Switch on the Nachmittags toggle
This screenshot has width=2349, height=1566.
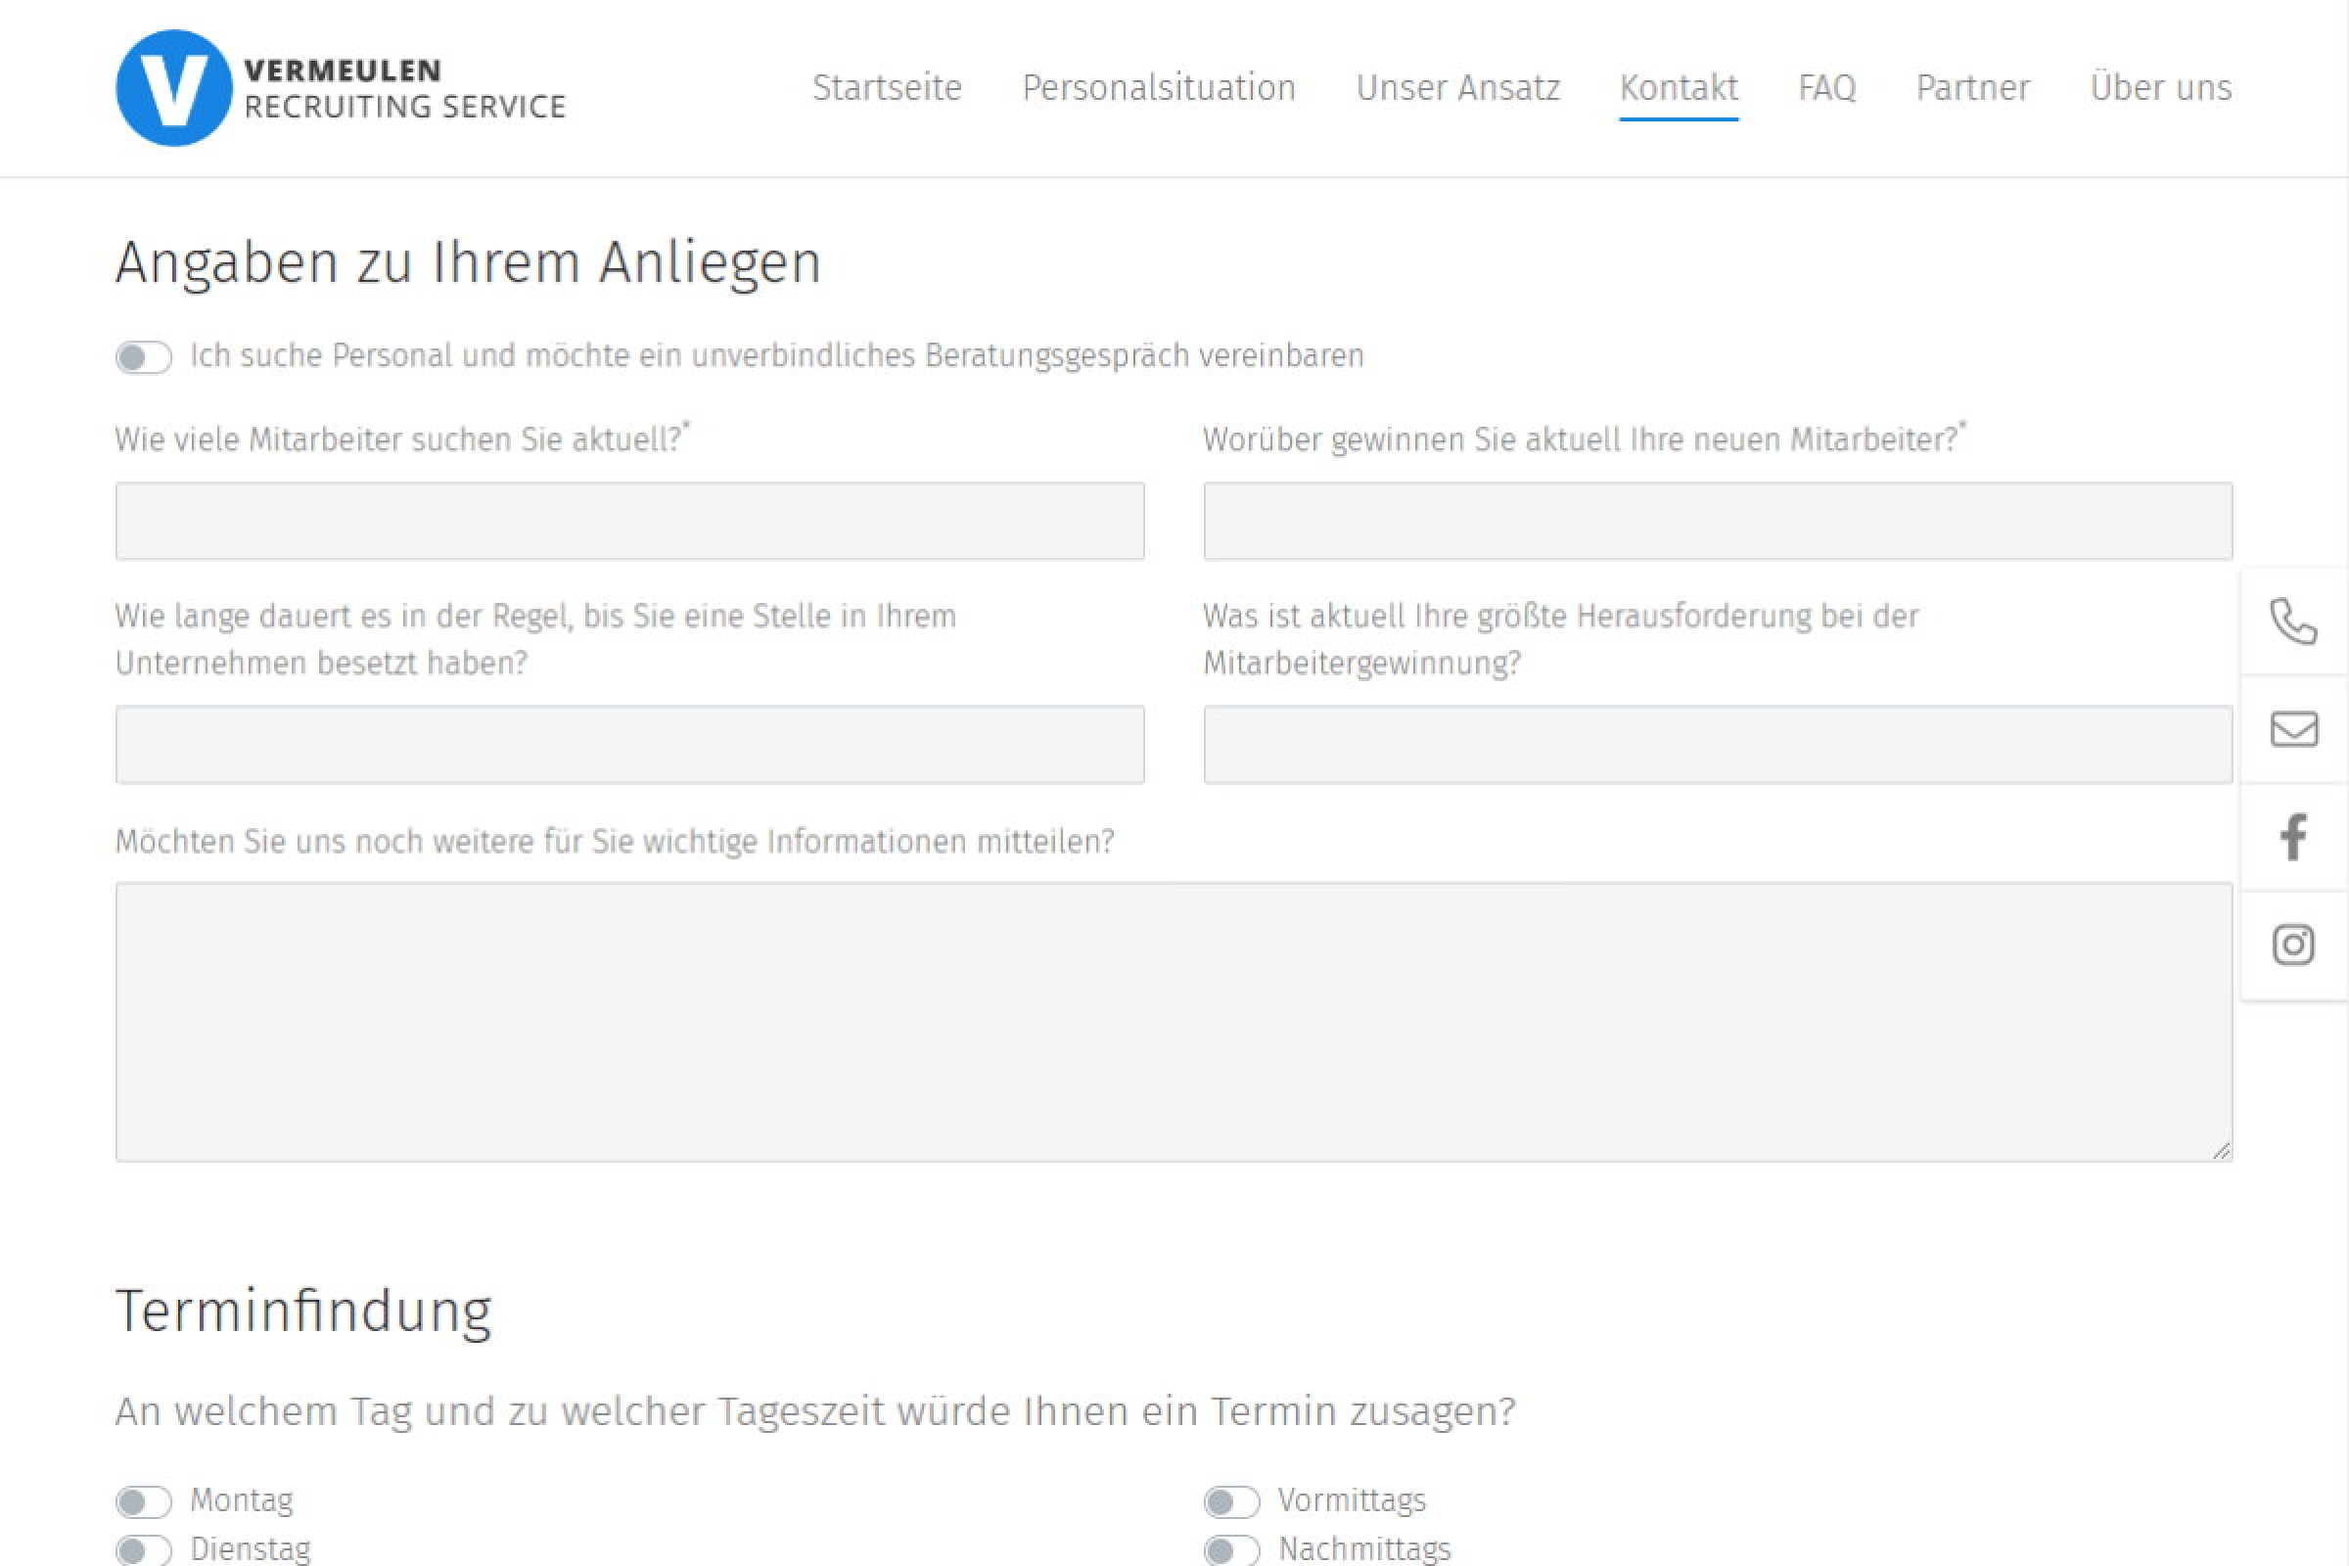point(1231,1550)
